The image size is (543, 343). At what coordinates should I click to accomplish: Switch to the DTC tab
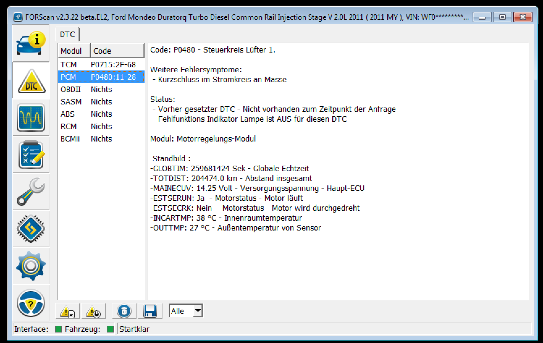click(67, 34)
